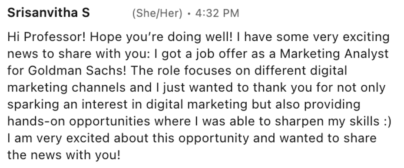This screenshot has height=168, width=404.
Task: Click the phrase "sharpen my skills"
Action: click(327, 122)
